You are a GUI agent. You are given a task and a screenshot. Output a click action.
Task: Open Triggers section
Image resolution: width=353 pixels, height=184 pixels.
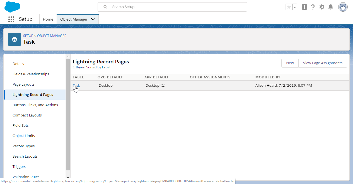pyautogui.click(x=19, y=167)
